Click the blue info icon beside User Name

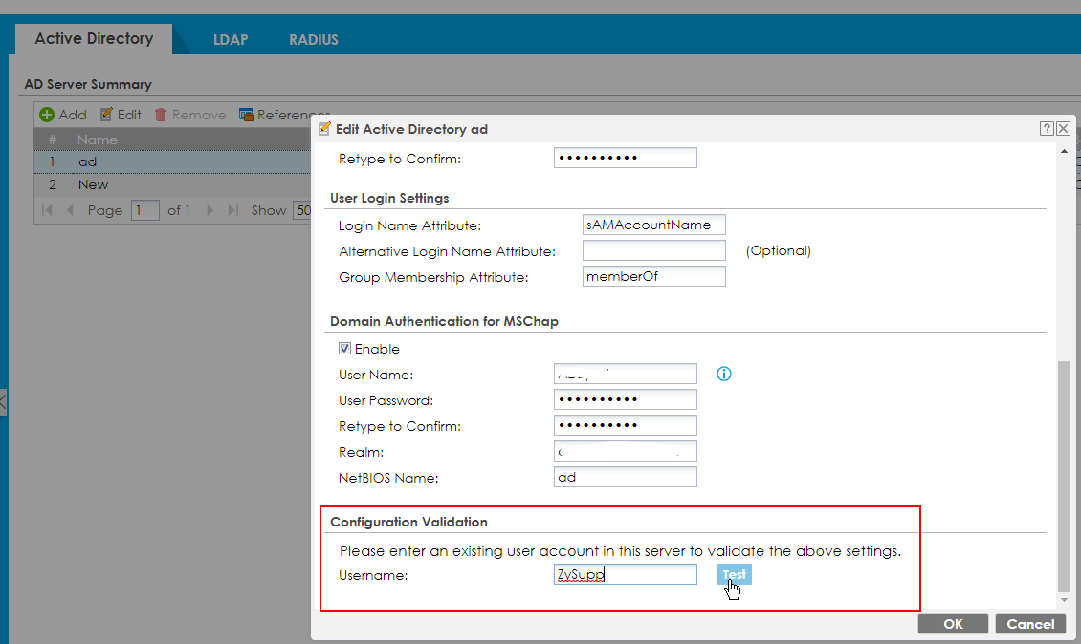coord(724,374)
